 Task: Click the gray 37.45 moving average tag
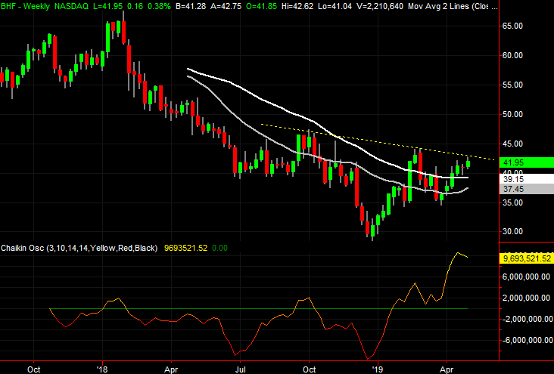tap(527, 189)
